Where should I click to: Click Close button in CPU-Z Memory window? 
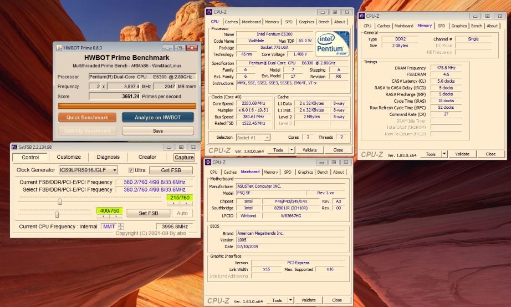point(490,154)
